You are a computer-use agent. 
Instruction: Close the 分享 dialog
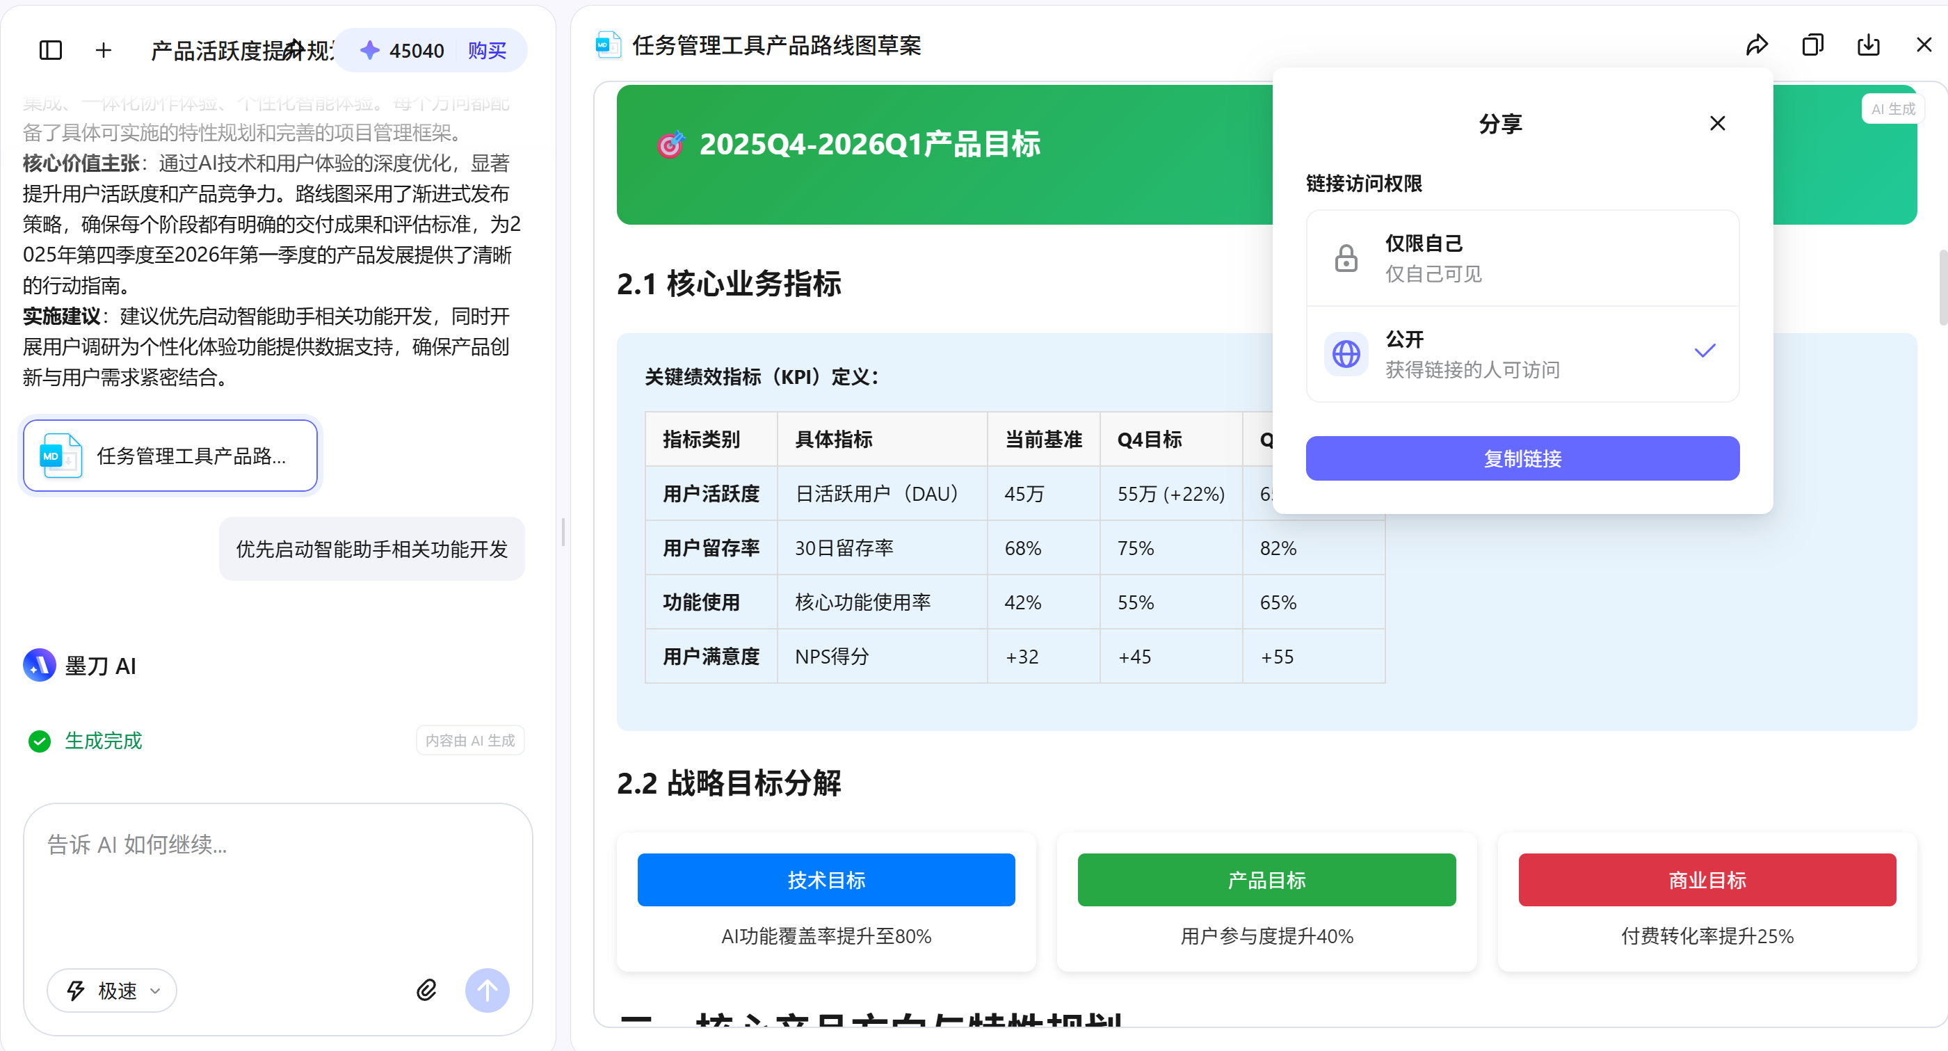[x=1716, y=122]
